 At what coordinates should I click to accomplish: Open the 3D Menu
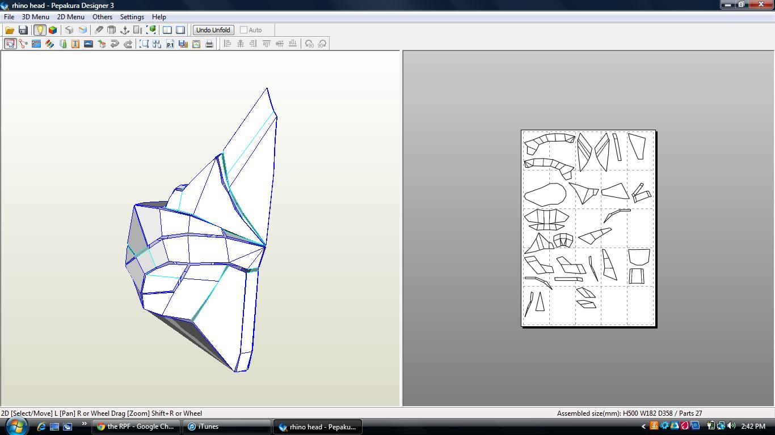tap(35, 17)
